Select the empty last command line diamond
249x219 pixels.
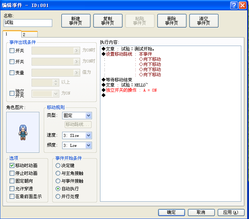(x=104, y=95)
